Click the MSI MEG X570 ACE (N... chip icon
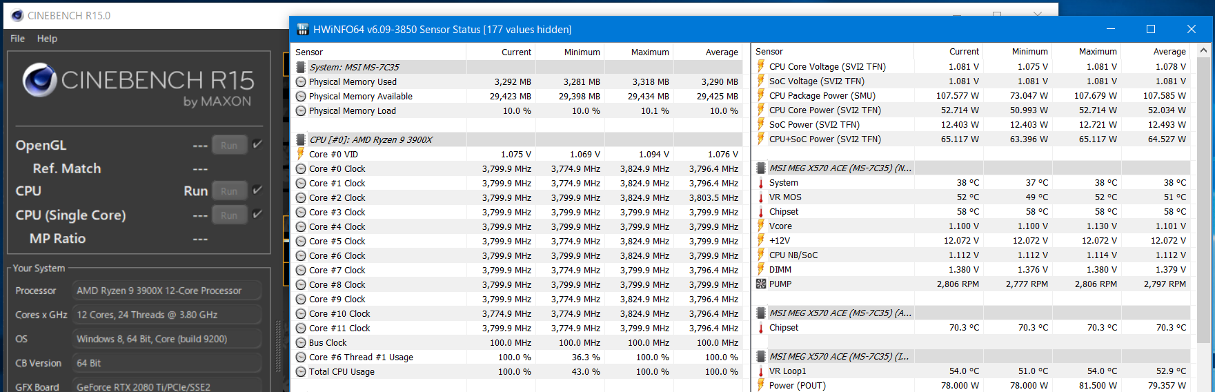Viewport: 1215px width, 392px height. click(x=761, y=168)
